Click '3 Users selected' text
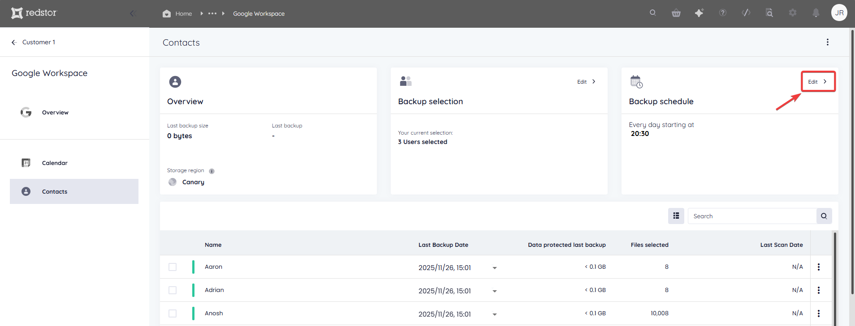Screen dimensions: 855x326 tap(423, 142)
